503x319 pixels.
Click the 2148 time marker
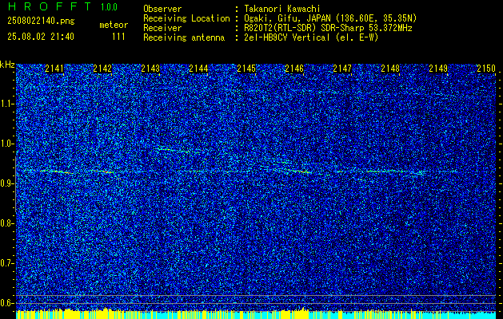tap(390, 69)
